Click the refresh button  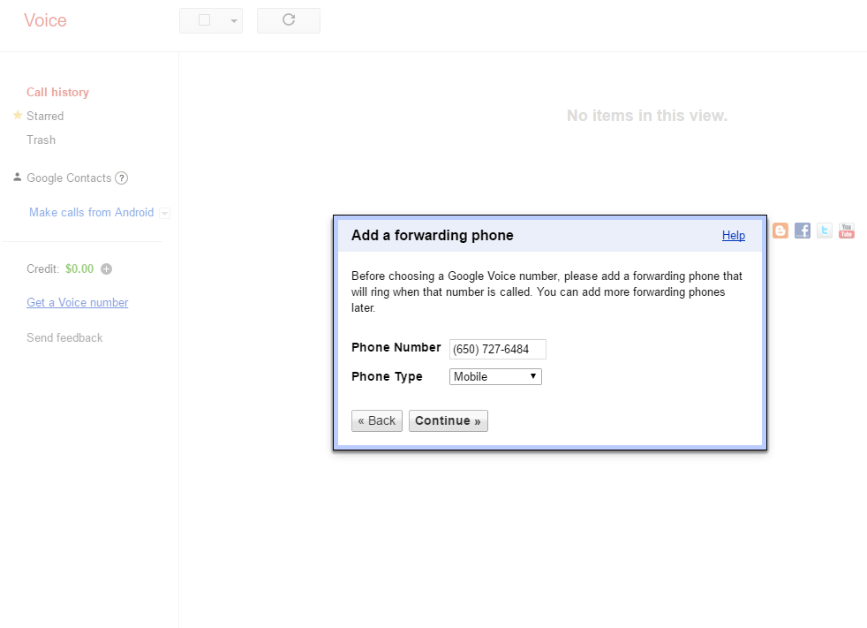coord(288,20)
